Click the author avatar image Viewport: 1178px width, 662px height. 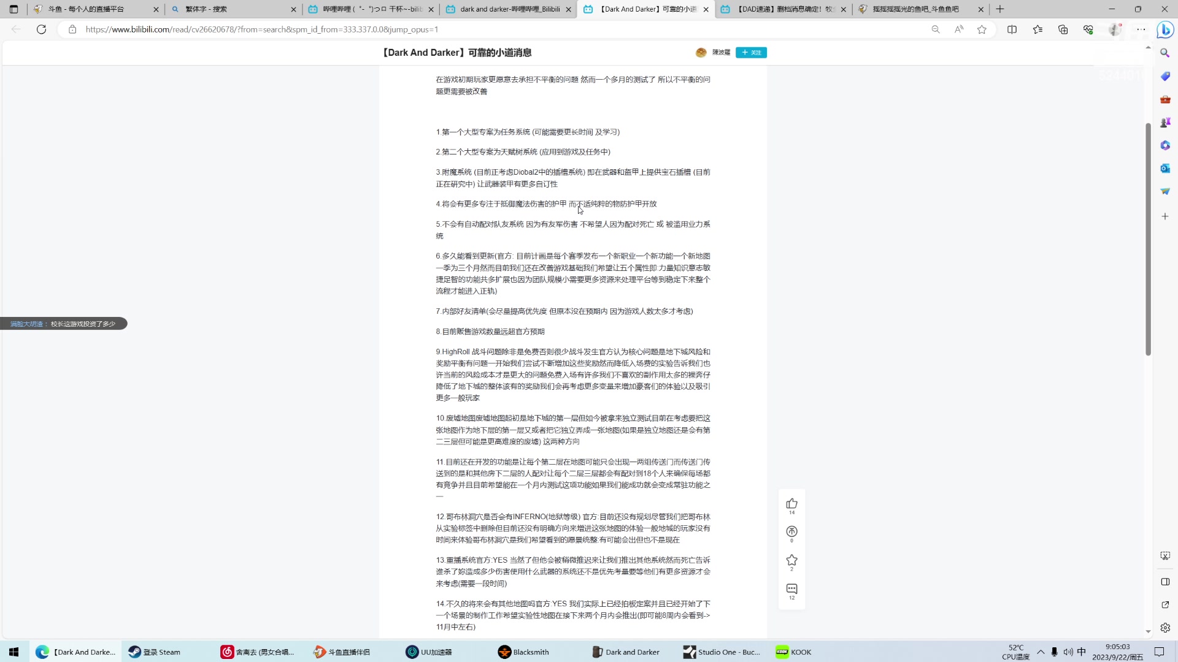[x=701, y=53]
